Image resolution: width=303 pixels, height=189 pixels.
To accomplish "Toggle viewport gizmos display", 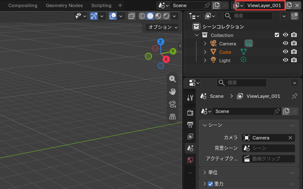I will (x=94, y=16).
